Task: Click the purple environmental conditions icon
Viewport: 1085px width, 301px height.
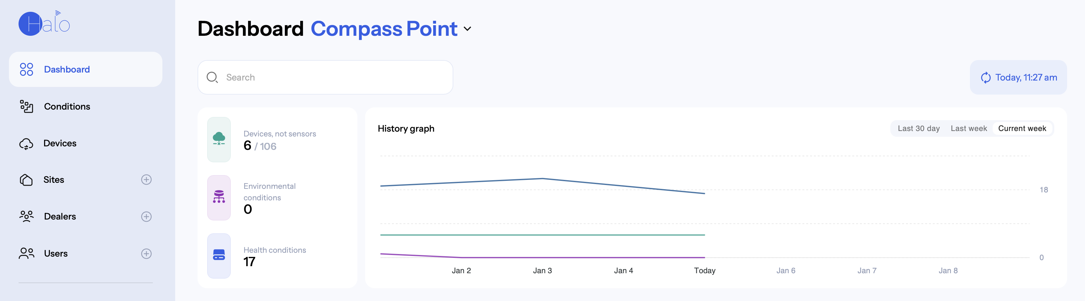Action: coord(219,197)
